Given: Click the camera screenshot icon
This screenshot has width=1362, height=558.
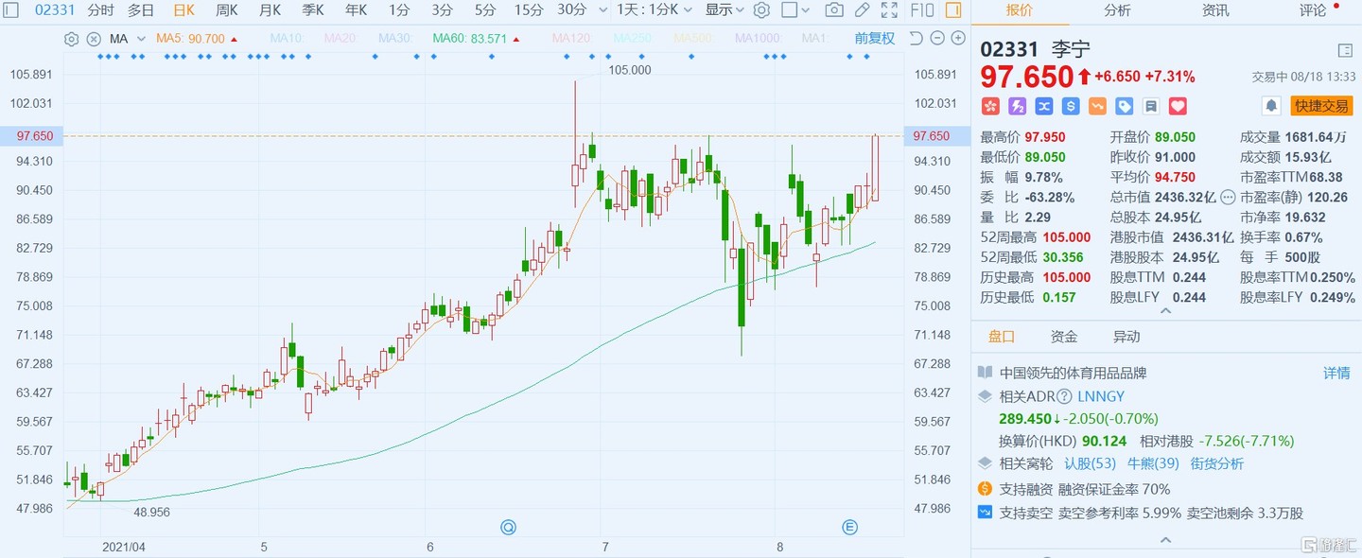Looking at the screenshot, I should click(833, 10).
